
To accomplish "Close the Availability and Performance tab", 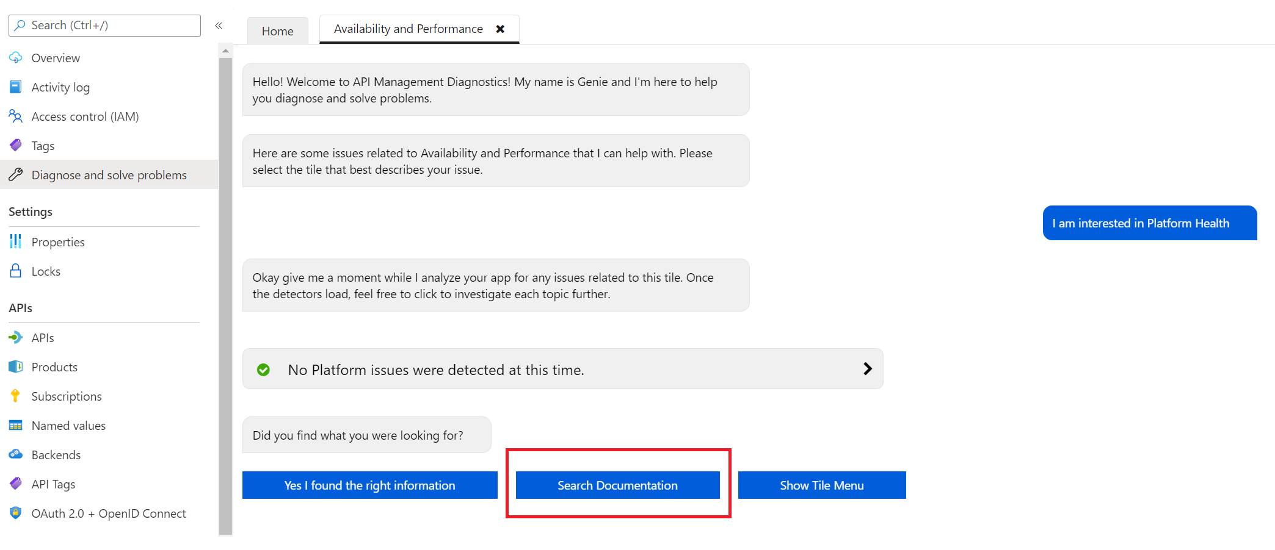I will pyautogui.click(x=501, y=29).
